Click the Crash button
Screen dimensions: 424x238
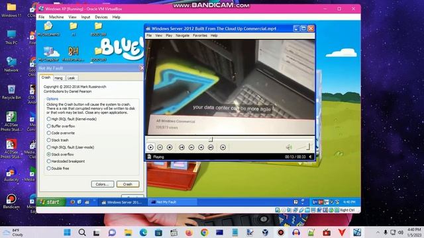(x=128, y=184)
